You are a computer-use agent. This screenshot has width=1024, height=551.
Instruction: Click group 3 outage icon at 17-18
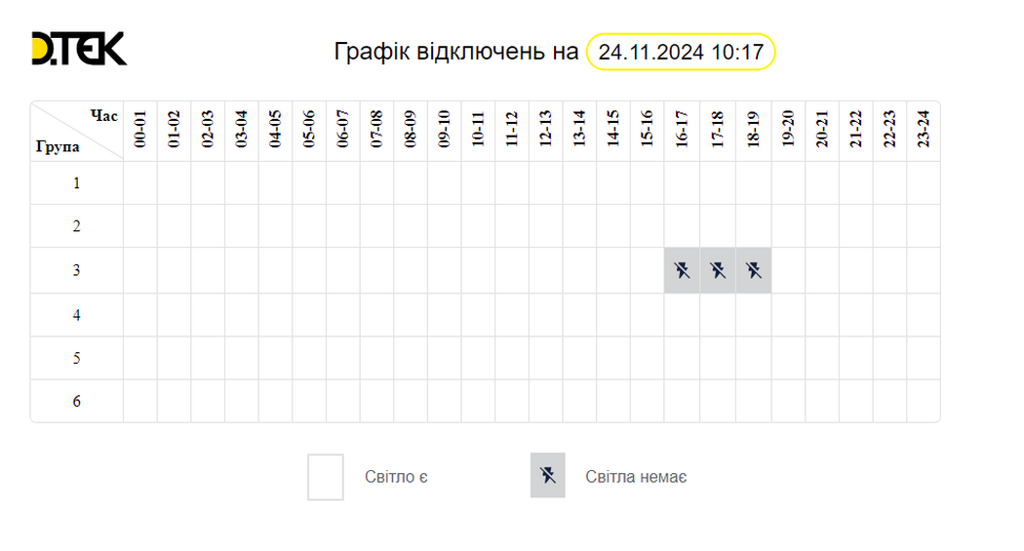(x=718, y=270)
